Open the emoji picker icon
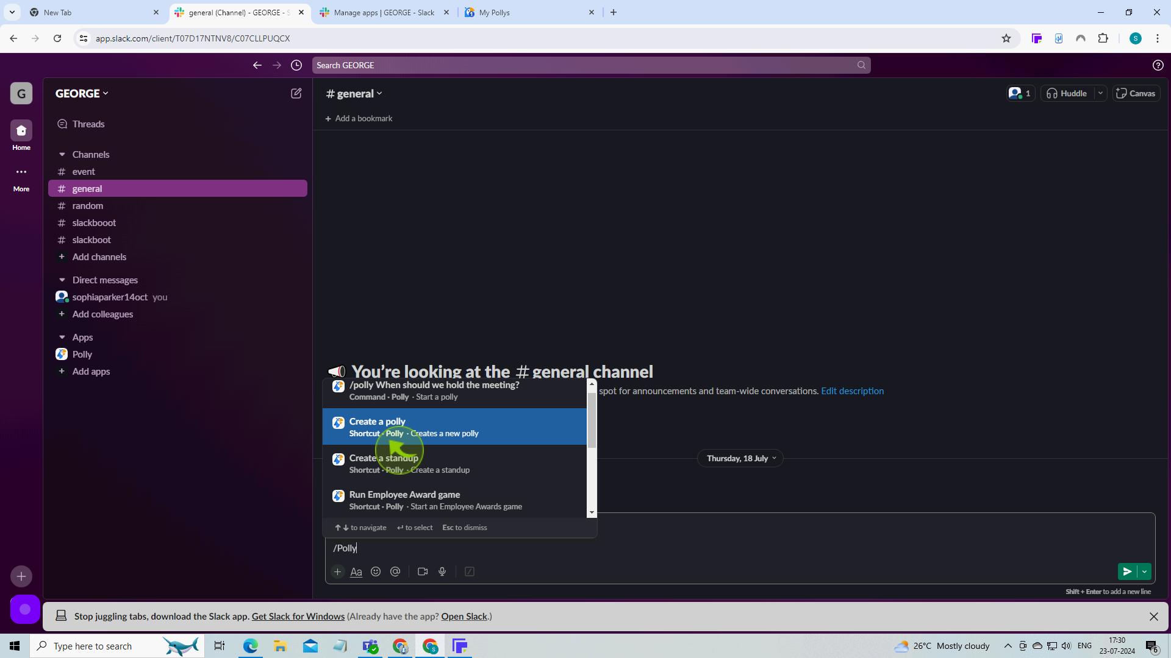Screen dimensions: 1171x658 (x=376, y=571)
